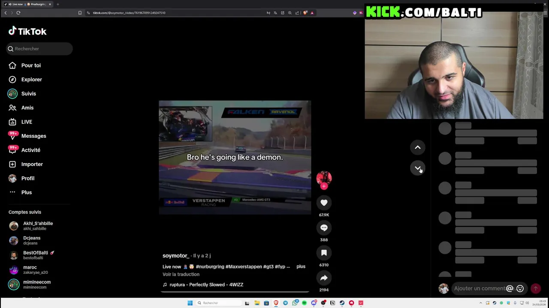The height and width of the screenshot is (308, 549).
Task: Open Discord from the taskbar
Action: click(314, 303)
